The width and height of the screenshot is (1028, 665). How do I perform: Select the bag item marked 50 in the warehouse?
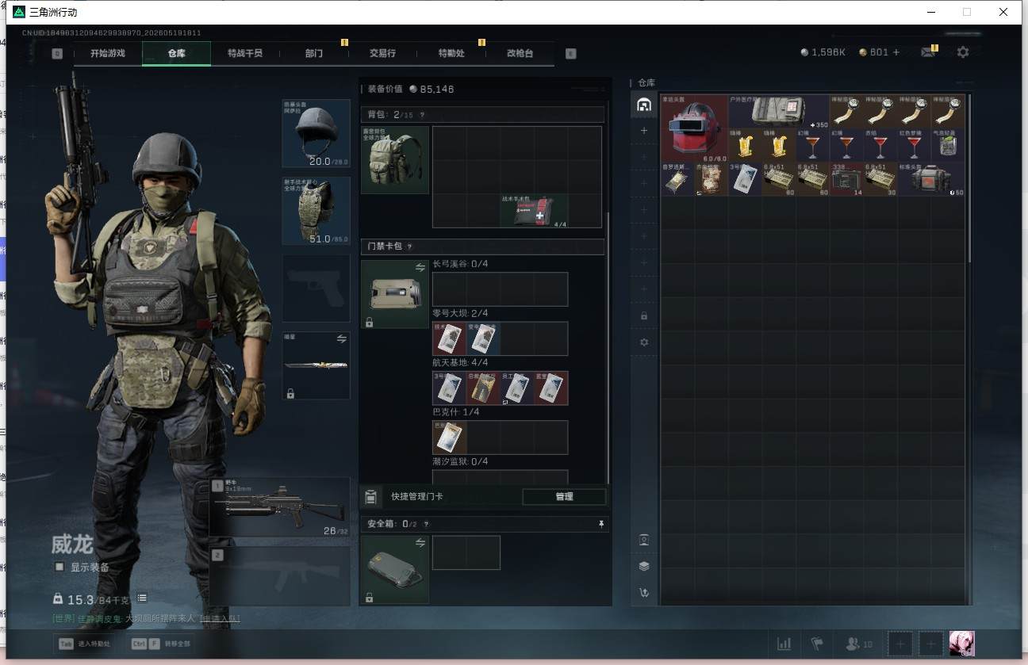pos(932,179)
